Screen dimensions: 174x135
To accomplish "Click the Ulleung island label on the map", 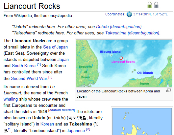I will 110,52.
